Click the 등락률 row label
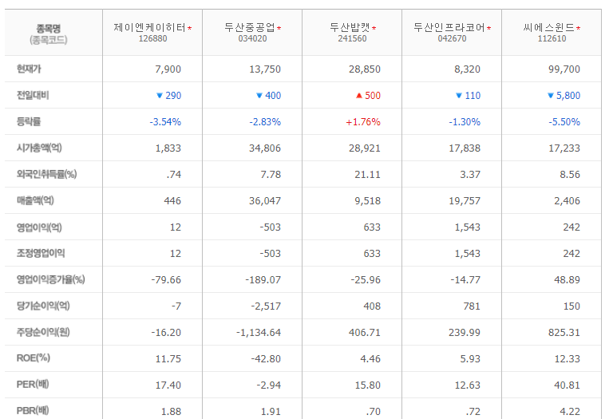 pyautogui.click(x=29, y=121)
